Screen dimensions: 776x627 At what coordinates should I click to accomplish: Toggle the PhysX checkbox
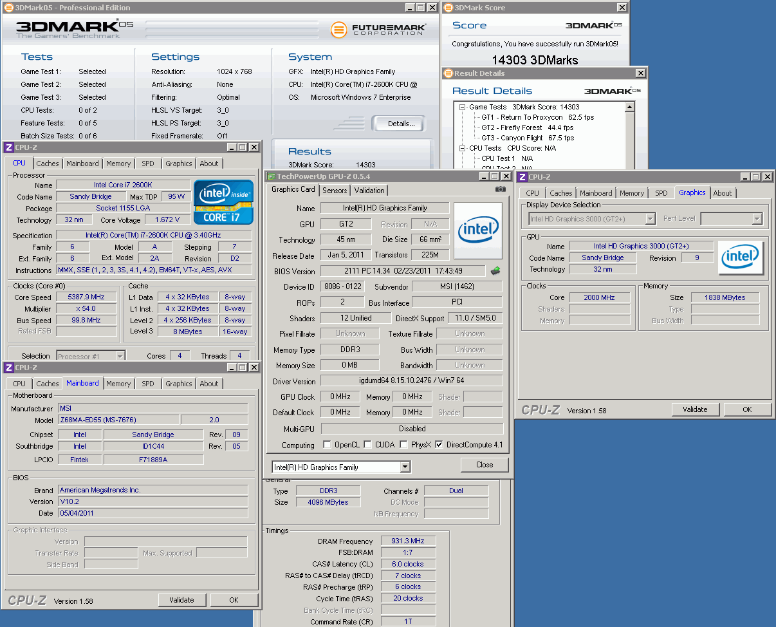coord(403,445)
